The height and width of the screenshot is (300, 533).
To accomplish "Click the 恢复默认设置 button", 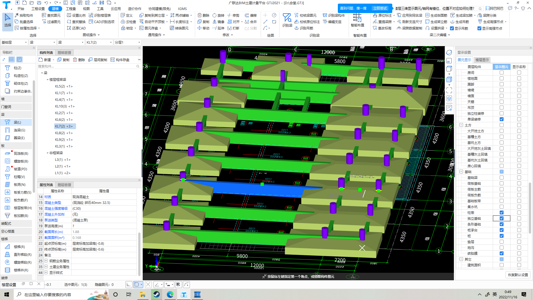I will click(x=518, y=275).
